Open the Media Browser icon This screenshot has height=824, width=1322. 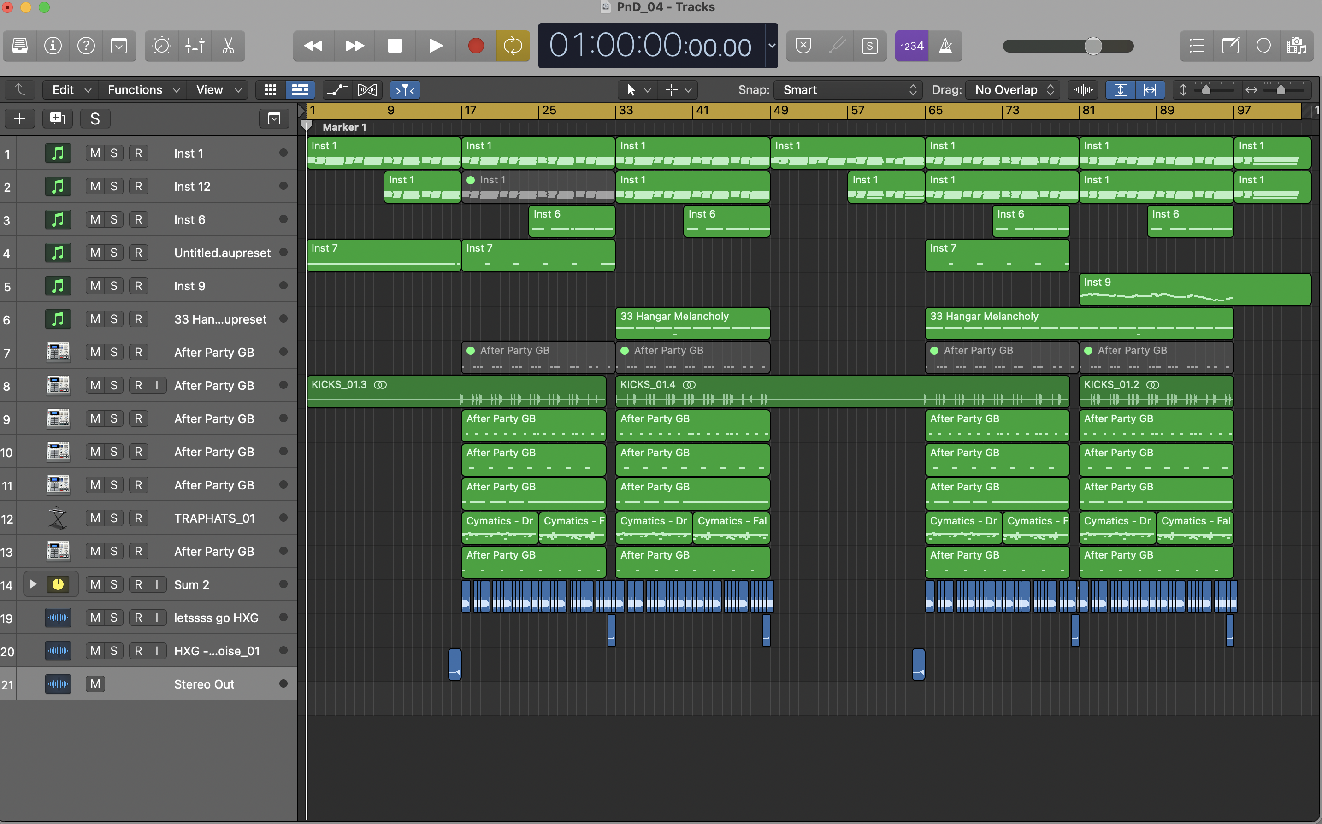click(x=1296, y=46)
